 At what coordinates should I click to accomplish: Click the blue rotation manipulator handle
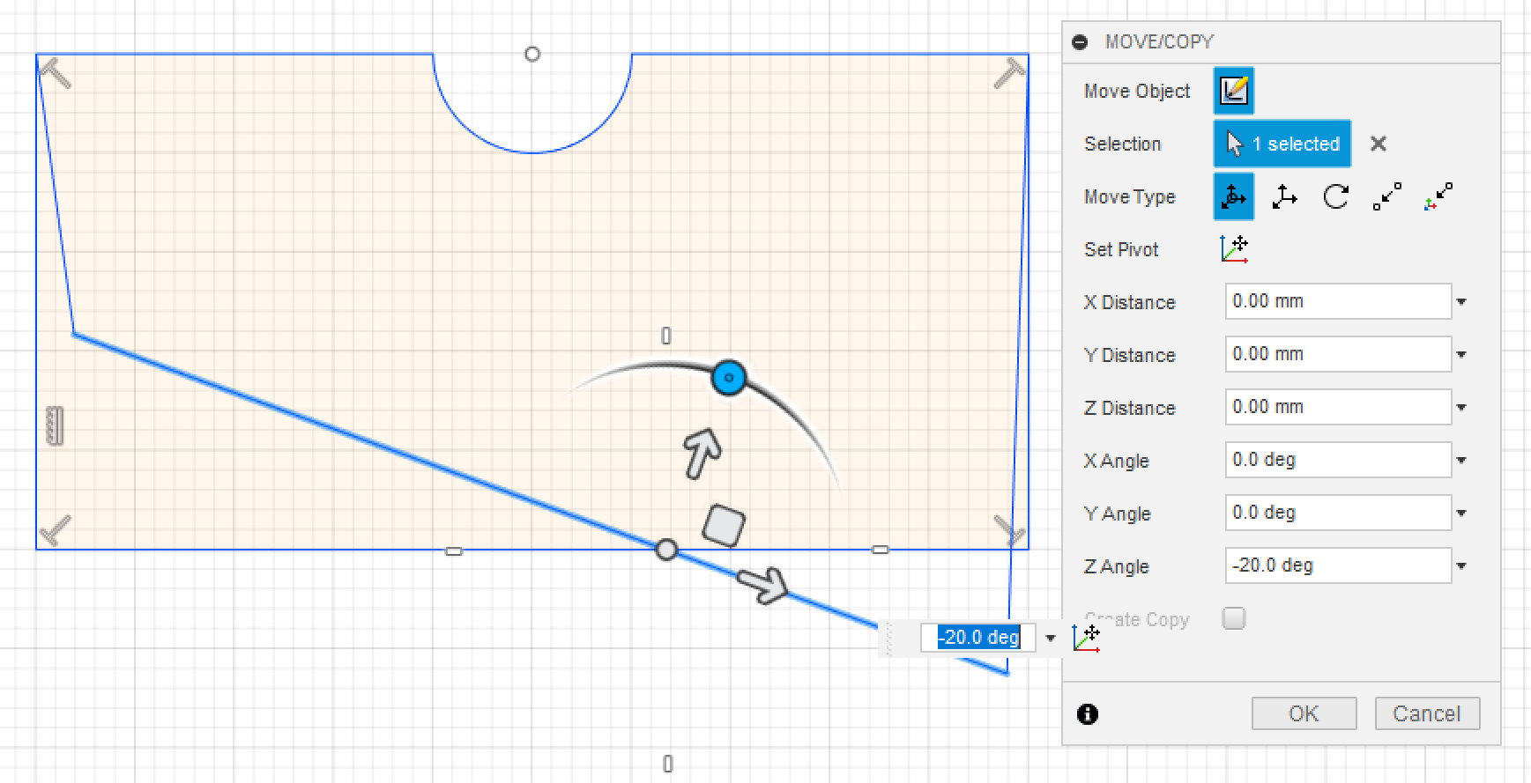coord(729,378)
